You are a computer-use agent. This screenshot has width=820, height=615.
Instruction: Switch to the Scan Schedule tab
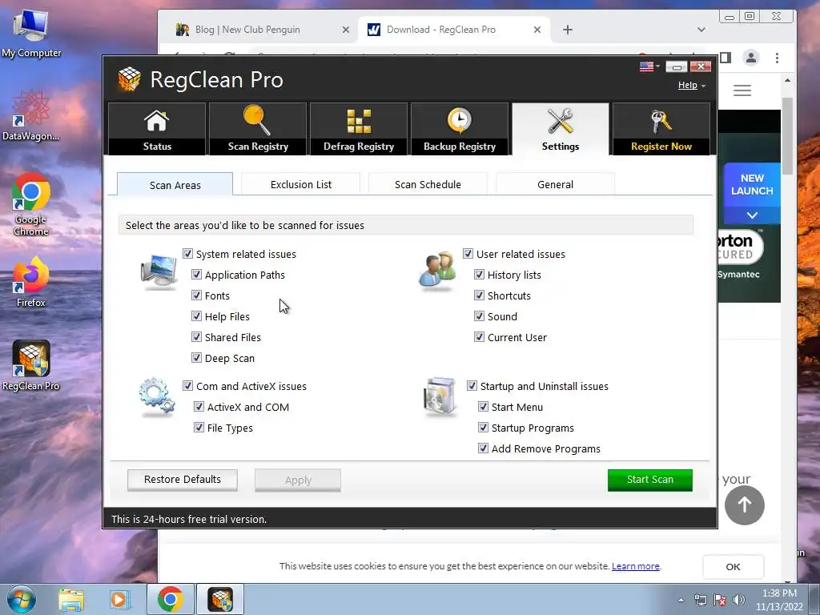pyautogui.click(x=428, y=185)
